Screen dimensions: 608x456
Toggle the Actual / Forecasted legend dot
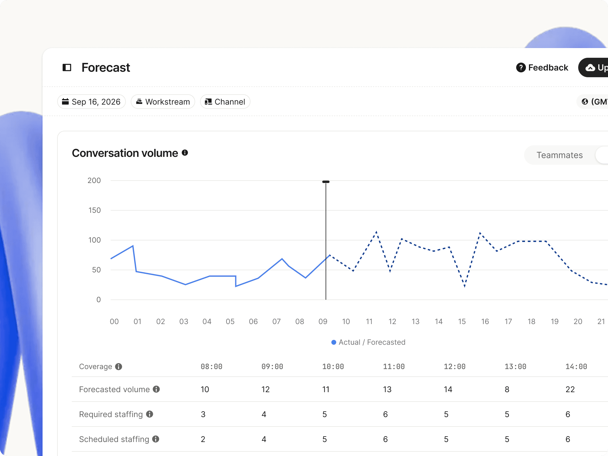334,342
